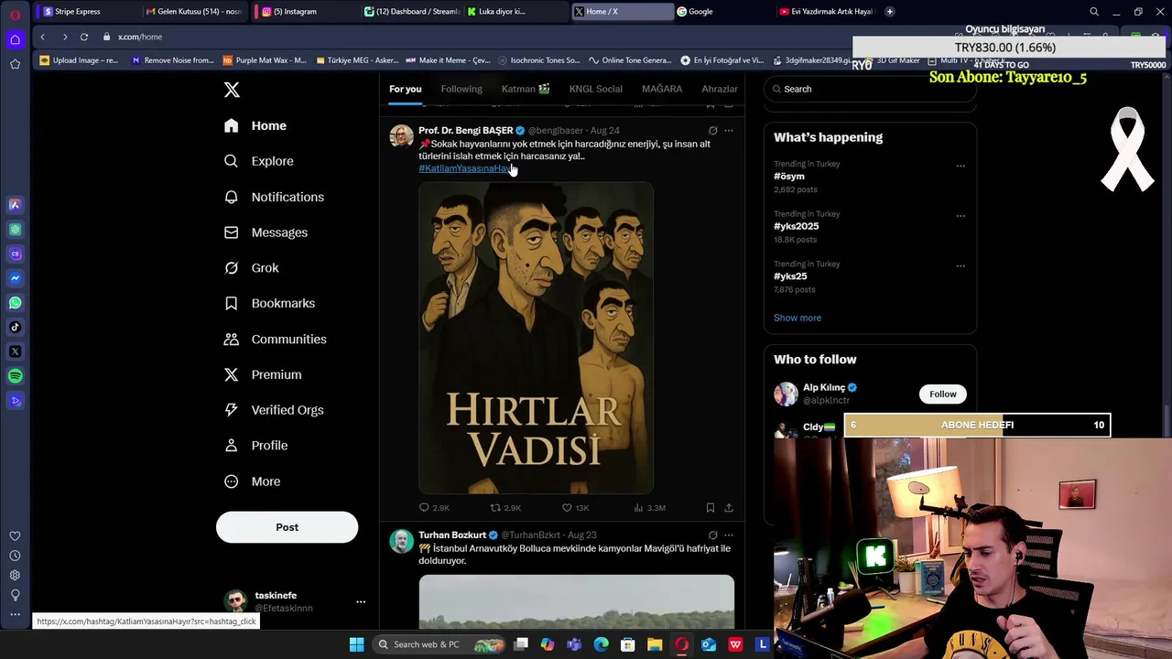Open options menu for #ösym trend
This screenshot has height=659, width=1172.
click(960, 166)
